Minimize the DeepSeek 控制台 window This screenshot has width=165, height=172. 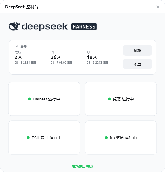145,7
